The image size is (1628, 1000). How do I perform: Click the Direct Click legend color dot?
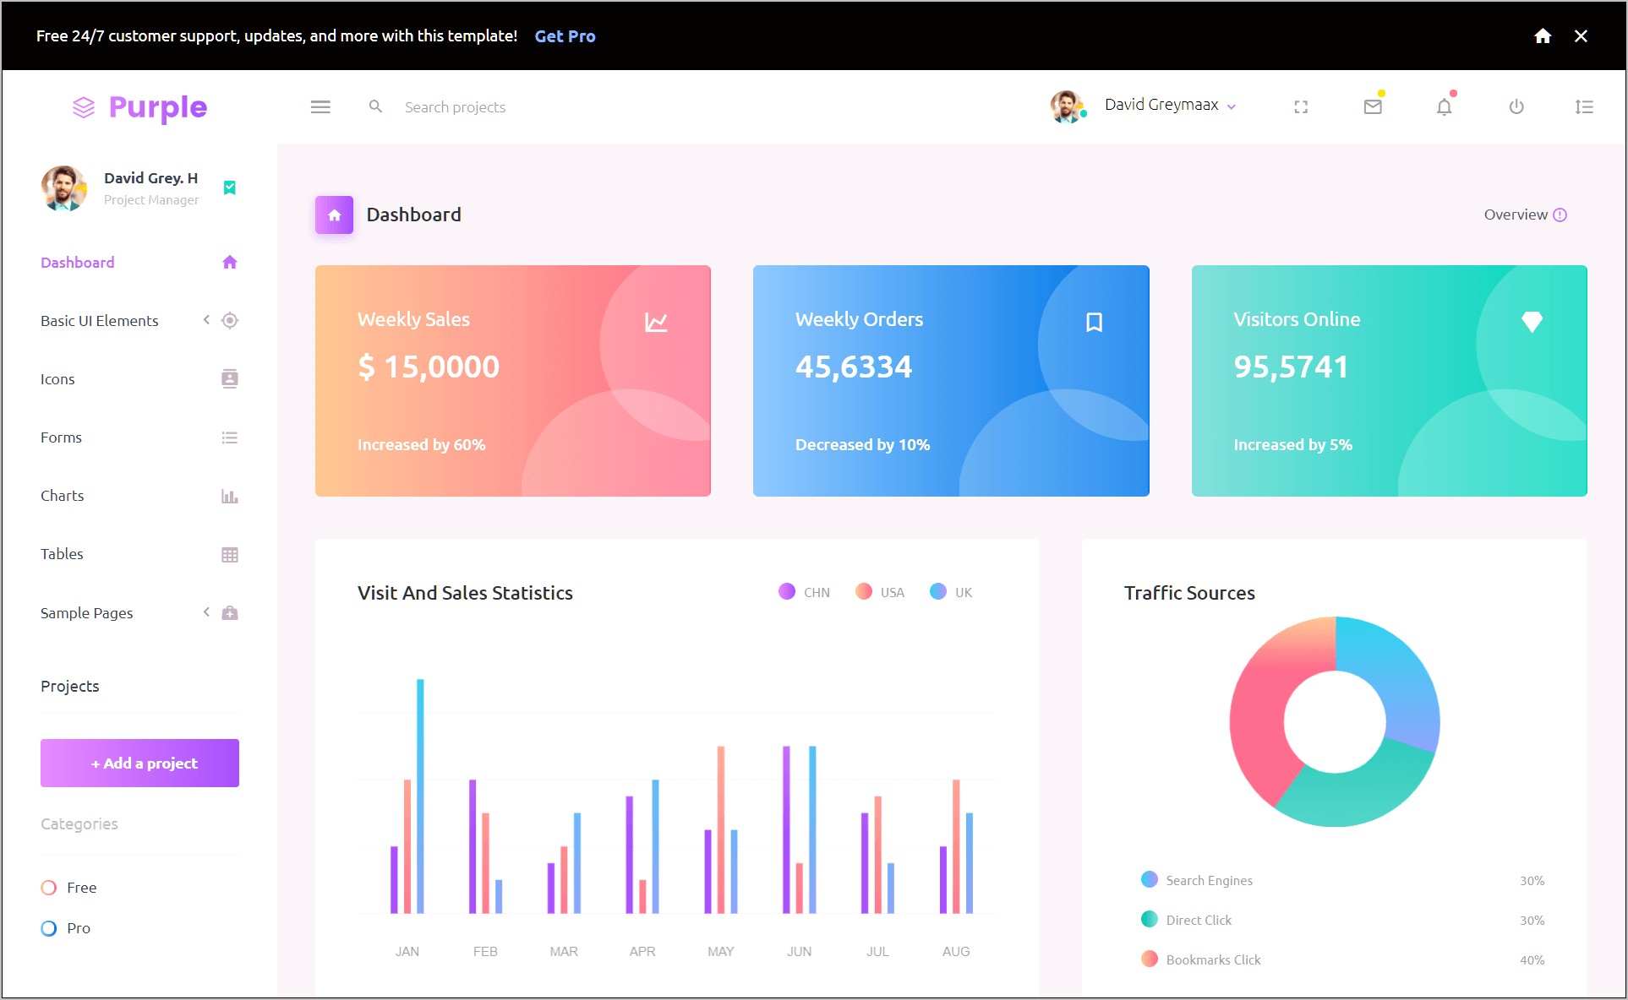click(x=1150, y=919)
